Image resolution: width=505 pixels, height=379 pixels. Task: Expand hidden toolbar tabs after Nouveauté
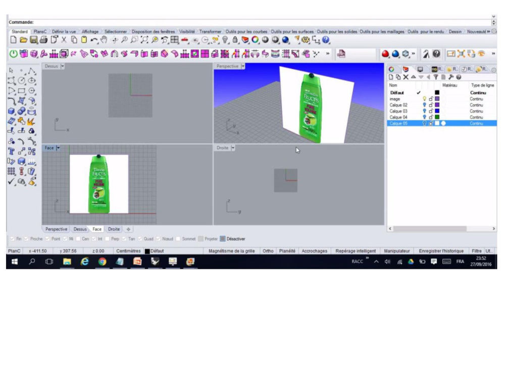click(488, 31)
